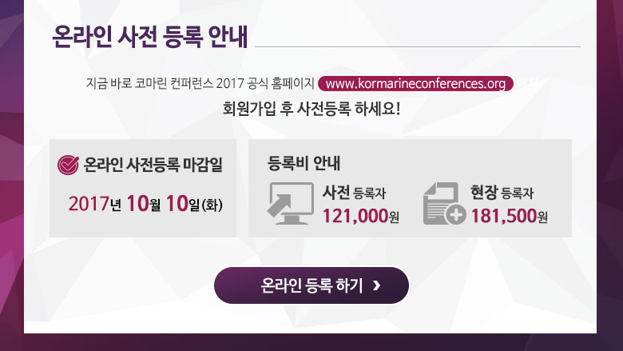Click the document with plus icon
The height and width of the screenshot is (351, 623).
pyautogui.click(x=444, y=204)
